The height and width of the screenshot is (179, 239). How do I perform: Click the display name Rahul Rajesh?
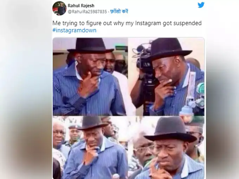click(81, 6)
